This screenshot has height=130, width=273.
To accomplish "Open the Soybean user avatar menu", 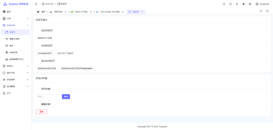I will (262, 4).
